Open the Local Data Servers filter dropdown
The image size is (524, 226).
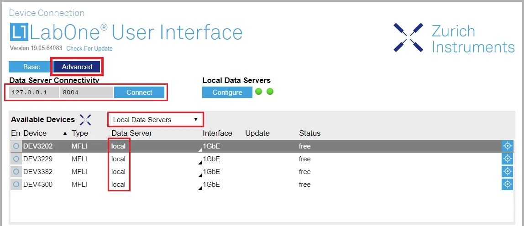coord(155,119)
